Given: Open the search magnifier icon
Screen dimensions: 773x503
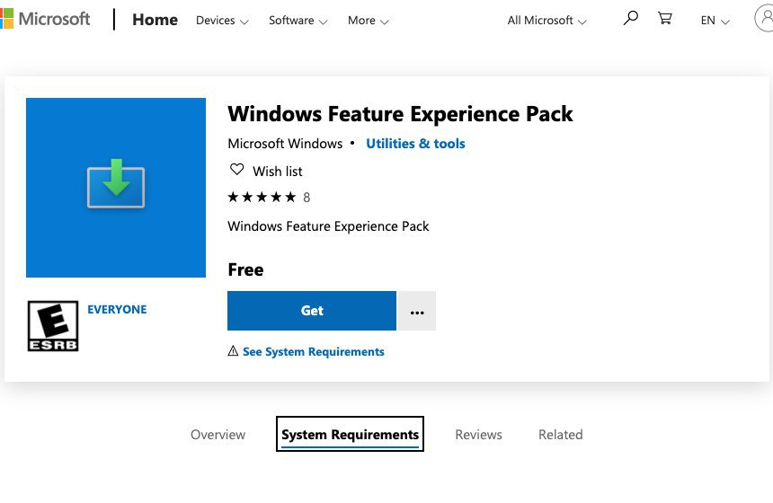Looking at the screenshot, I should tap(630, 18).
